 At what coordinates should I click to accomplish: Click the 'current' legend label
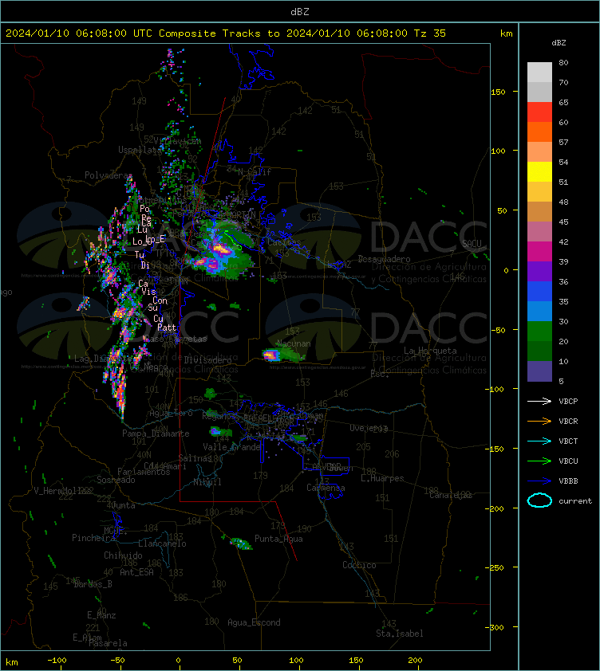575,500
